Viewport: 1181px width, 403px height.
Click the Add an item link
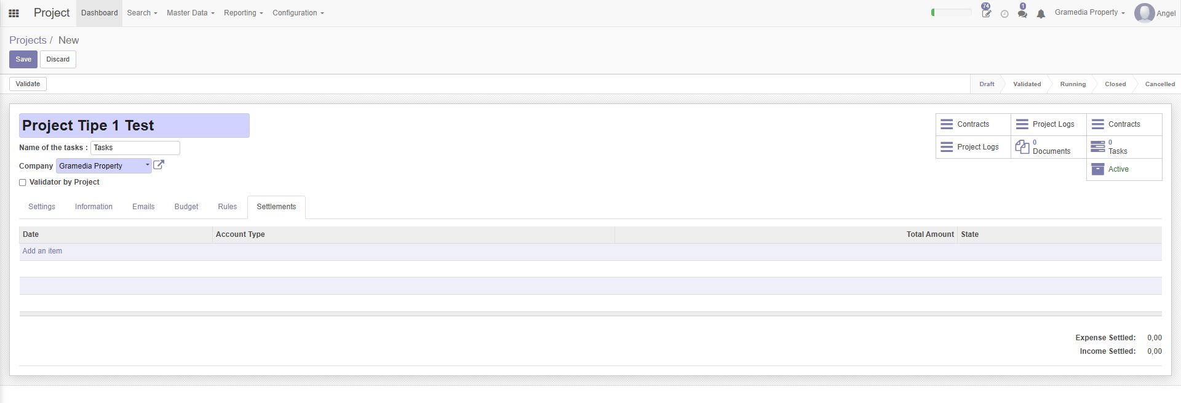(x=42, y=251)
